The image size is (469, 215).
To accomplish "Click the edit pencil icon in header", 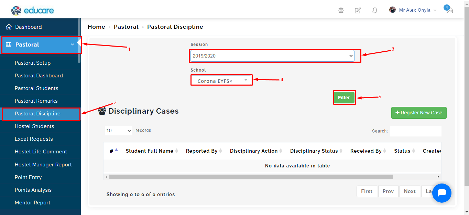I will tap(358, 10).
